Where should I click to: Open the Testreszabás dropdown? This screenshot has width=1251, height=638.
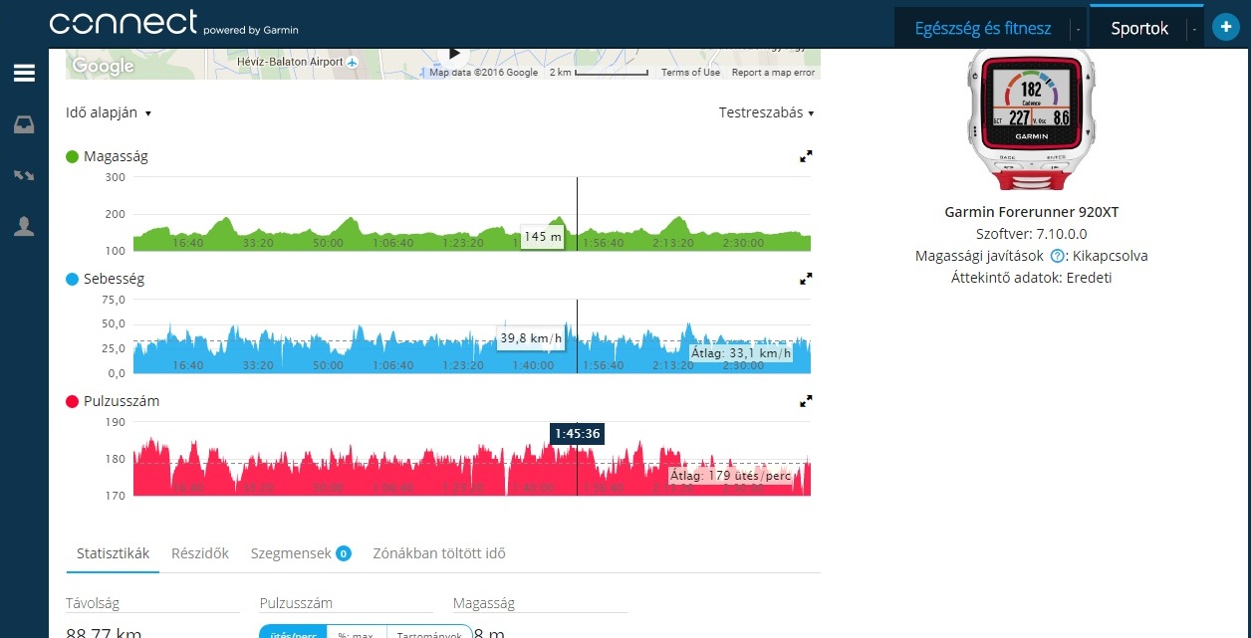766,113
